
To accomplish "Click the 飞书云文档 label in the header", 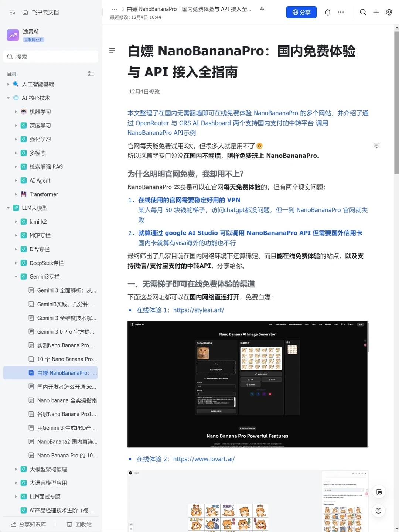I will pyautogui.click(x=45, y=12).
